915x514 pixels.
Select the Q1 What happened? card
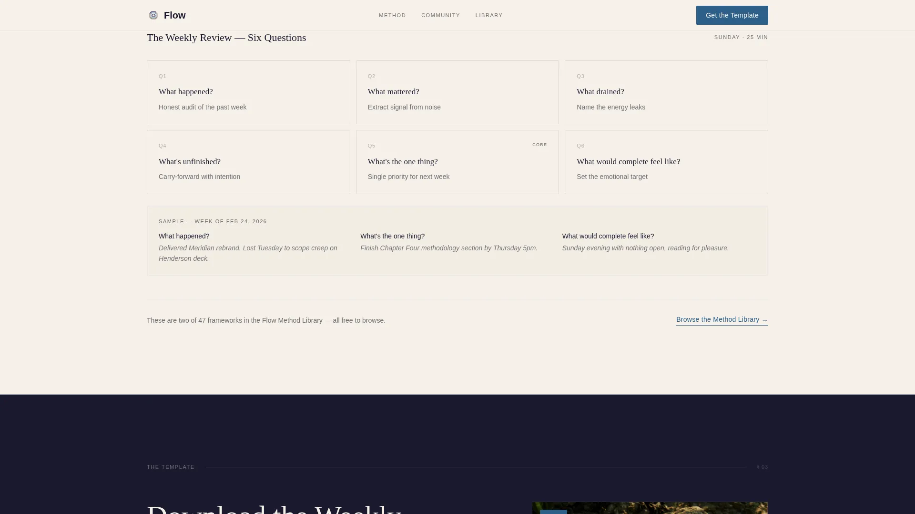coord(248,92)
